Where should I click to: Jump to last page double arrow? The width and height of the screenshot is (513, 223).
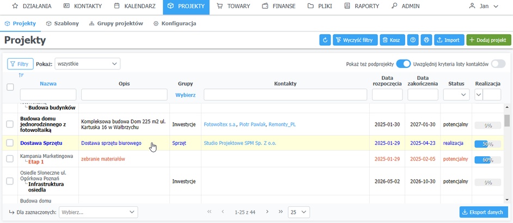(x=280, y=212)
